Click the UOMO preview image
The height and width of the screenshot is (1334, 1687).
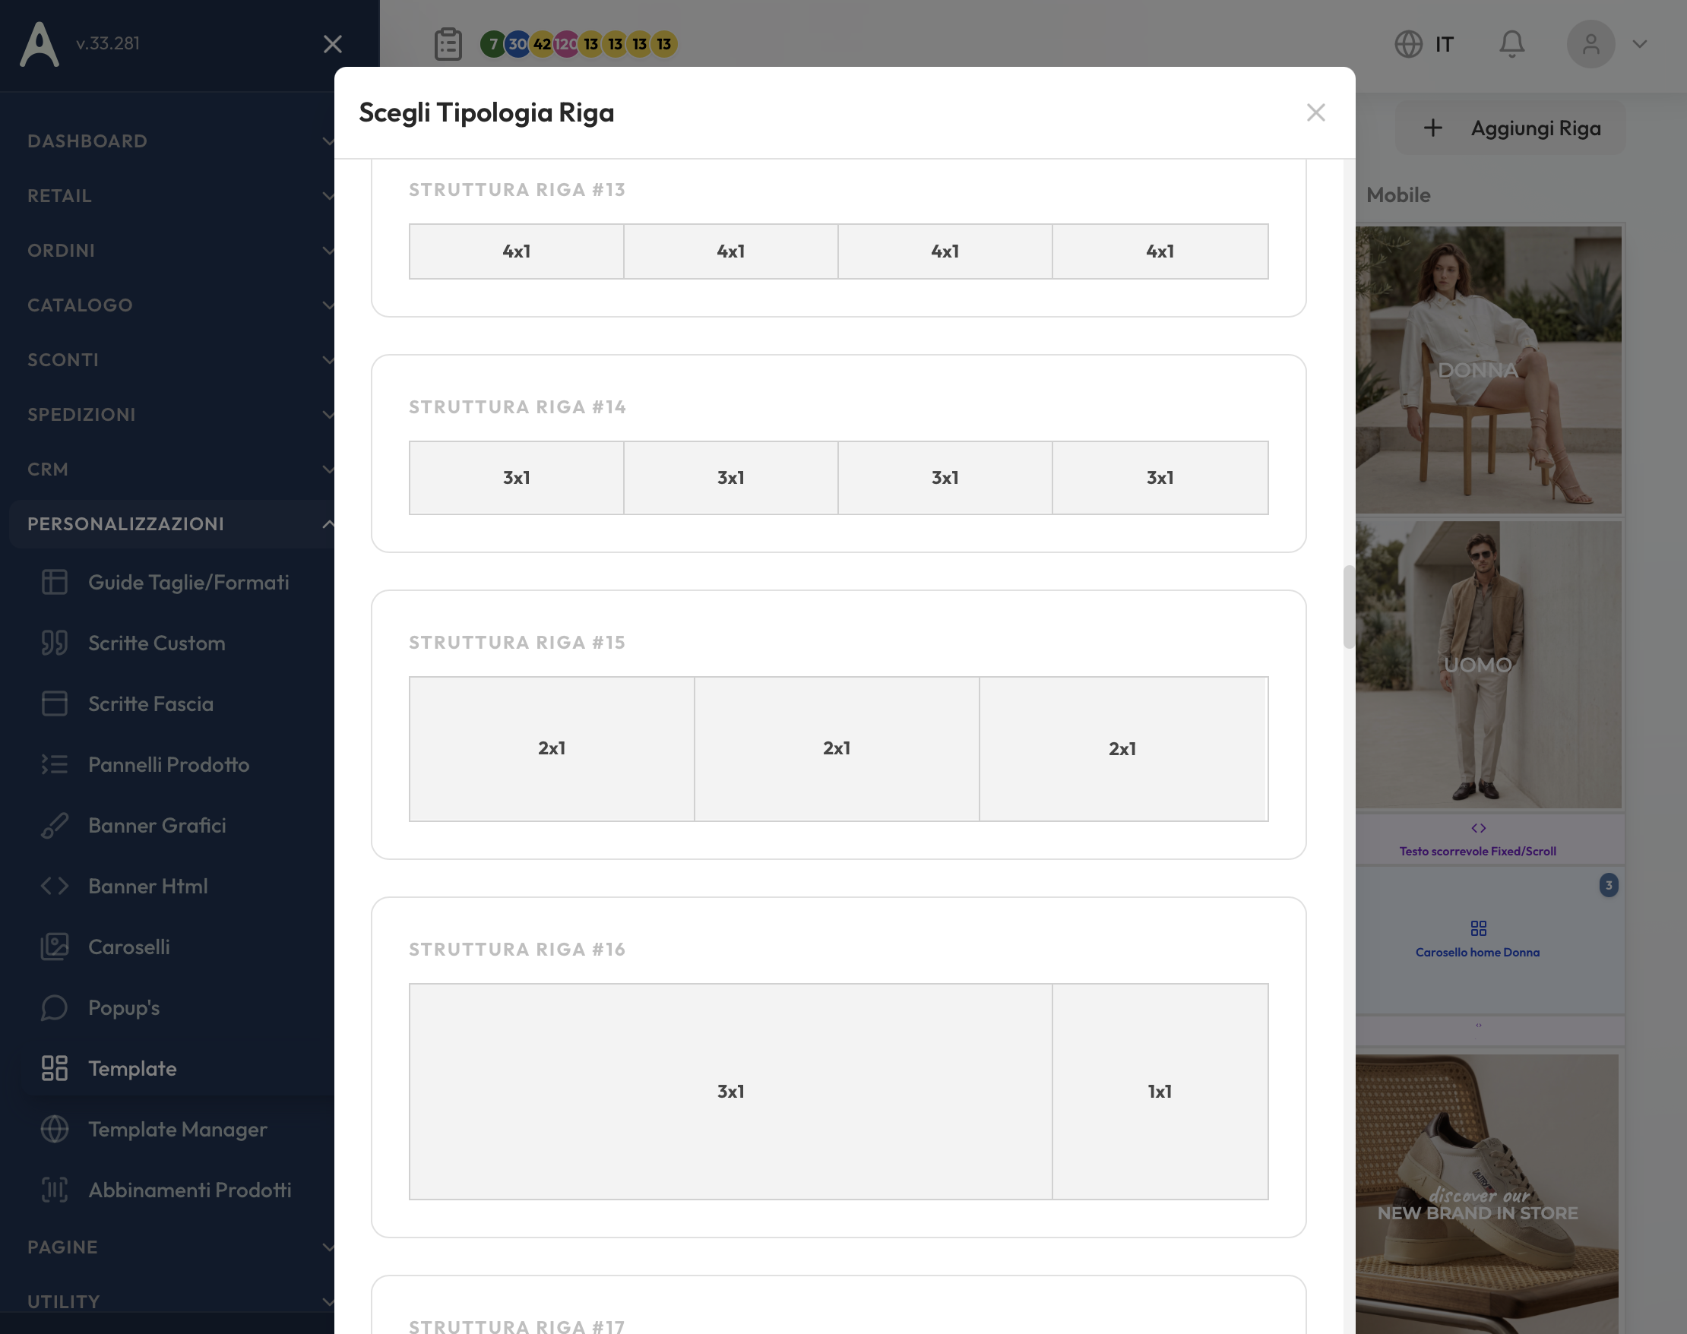(x=1489, y=665)
